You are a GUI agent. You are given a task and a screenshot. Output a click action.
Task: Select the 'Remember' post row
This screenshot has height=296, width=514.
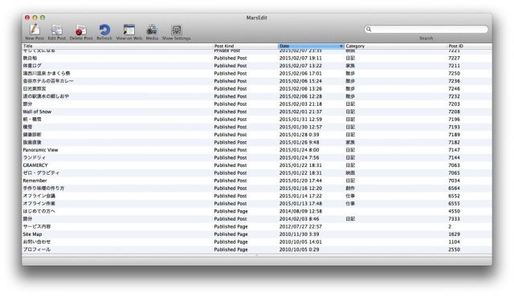257,180
